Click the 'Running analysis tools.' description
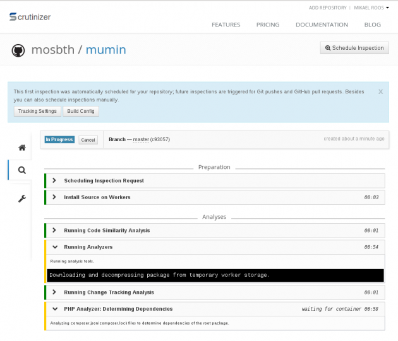This screenshot has width=398, height=341. point(72,261)
